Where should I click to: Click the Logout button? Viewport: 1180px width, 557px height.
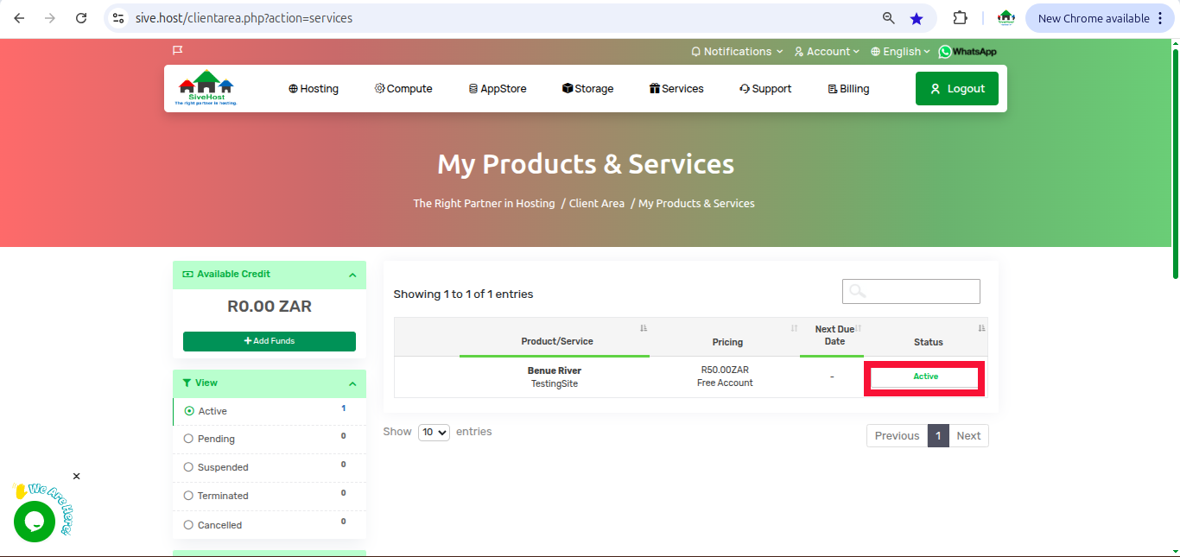pos(957,88)
